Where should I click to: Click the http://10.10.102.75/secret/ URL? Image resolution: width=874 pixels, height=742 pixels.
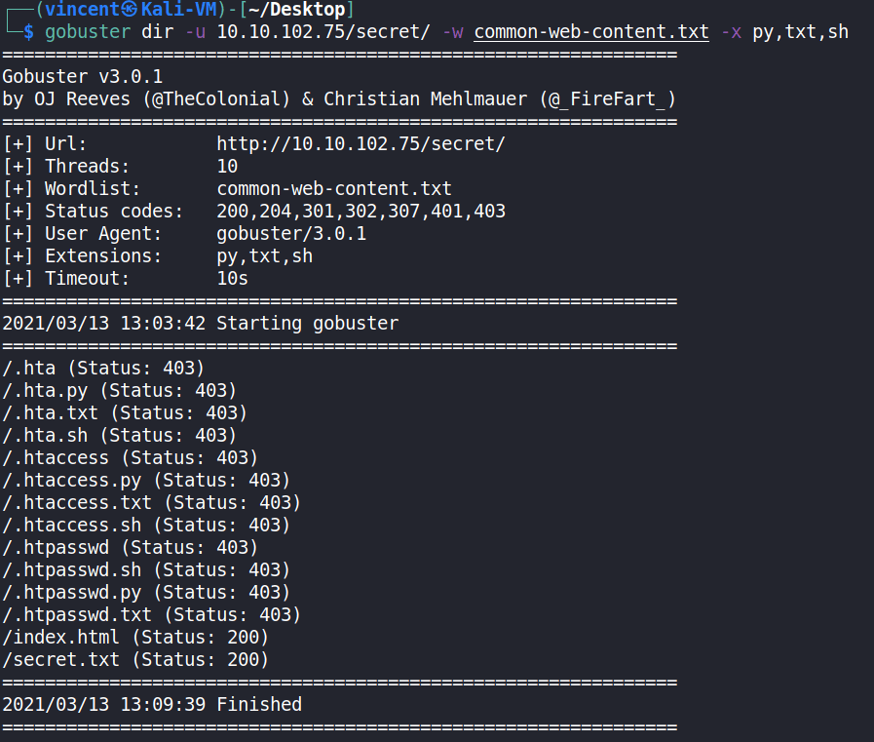click(x=361, y=144)
